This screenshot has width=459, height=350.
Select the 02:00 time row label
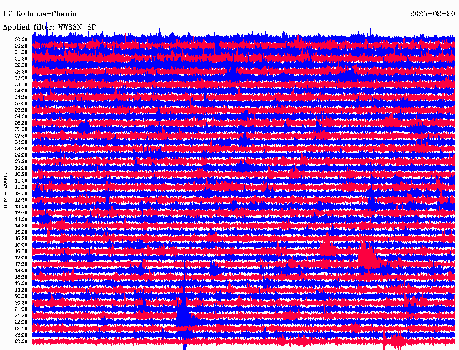pos(21,66)
